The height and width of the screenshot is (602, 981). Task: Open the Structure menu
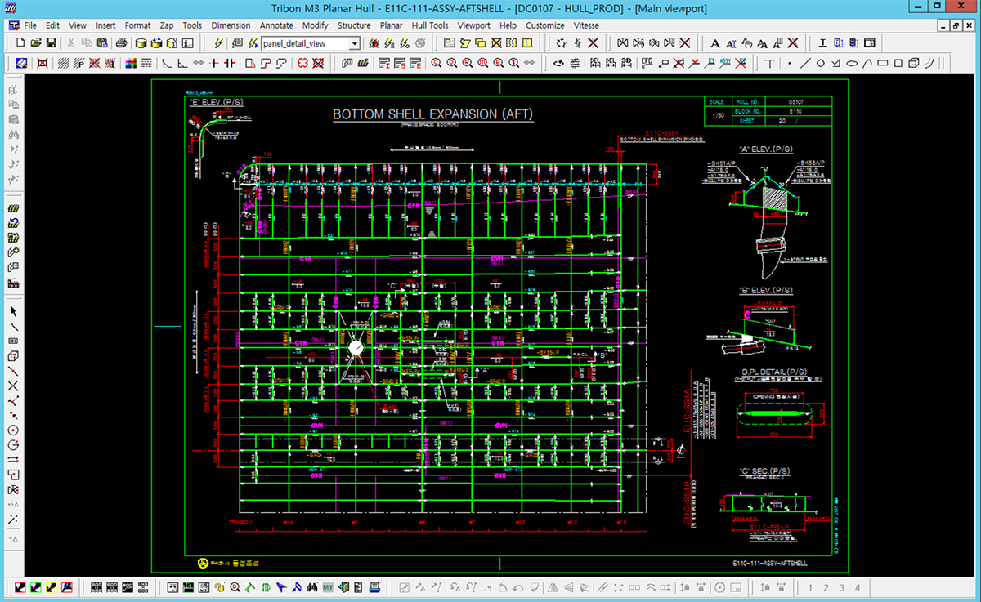click(354, 25)
